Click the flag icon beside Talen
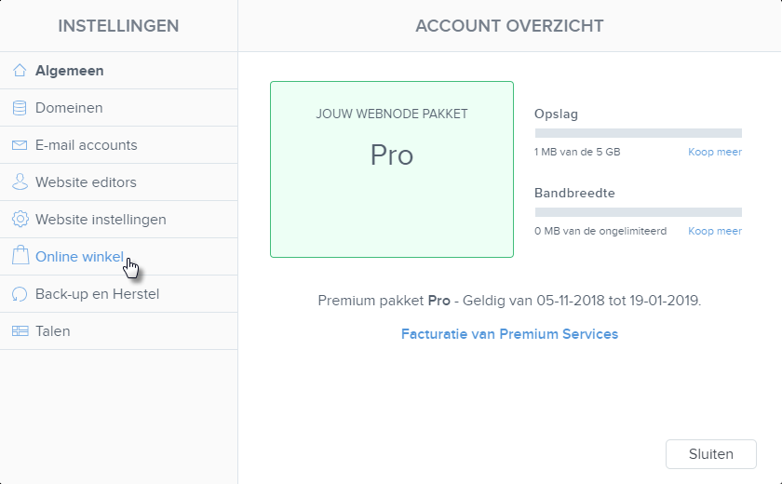The height and width of the screenshot is (484, 782). pos(20,331)
